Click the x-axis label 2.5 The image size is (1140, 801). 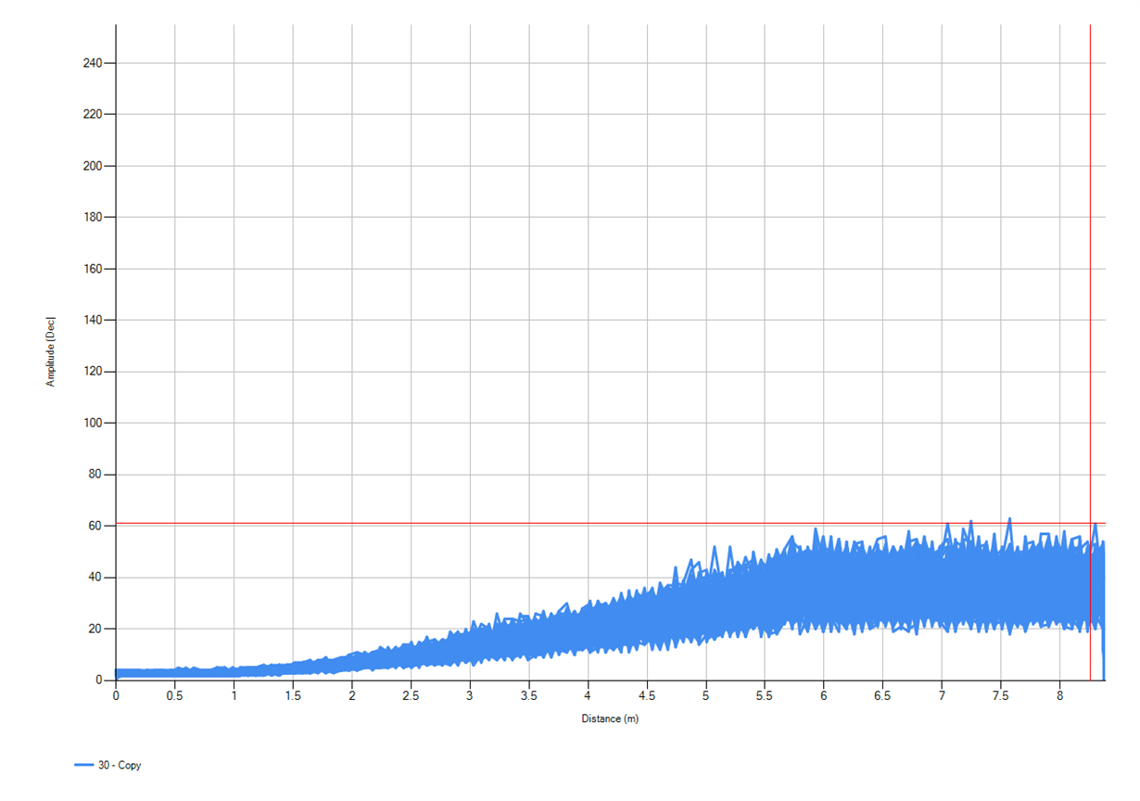pos(411,693)
